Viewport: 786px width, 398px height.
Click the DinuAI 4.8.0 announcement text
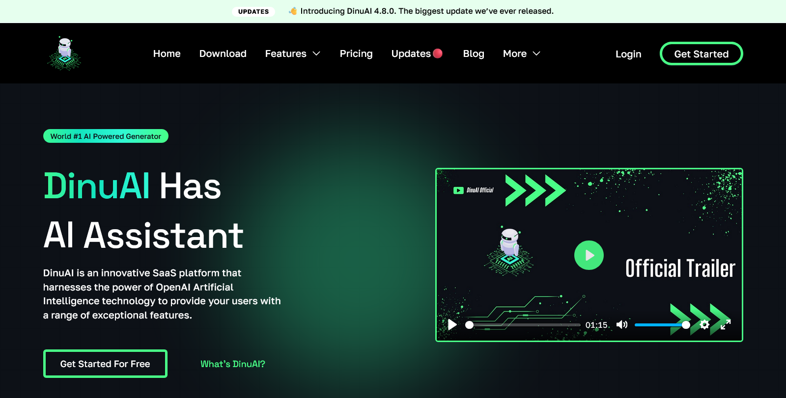pos(427,11)
